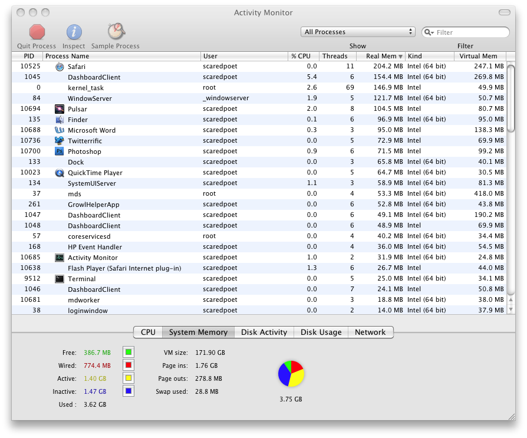527x438 pixels.
Task: Select the GrowlHelperApp process row
Action: 259,205
